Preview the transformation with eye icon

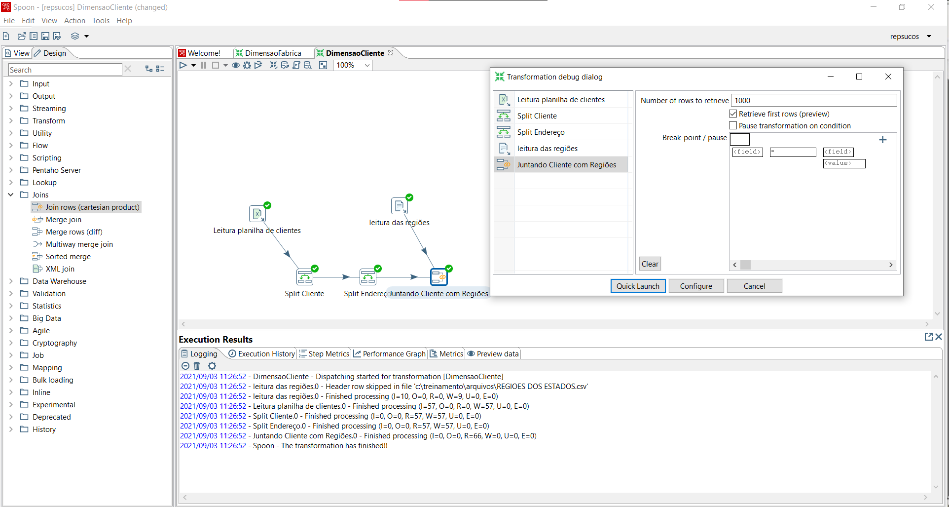pyautogui.click(x=236, y=65)
